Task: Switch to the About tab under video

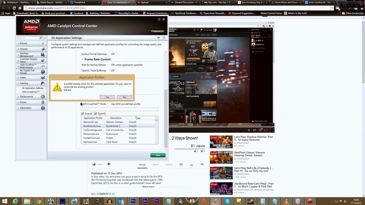Action: point(142,165)
